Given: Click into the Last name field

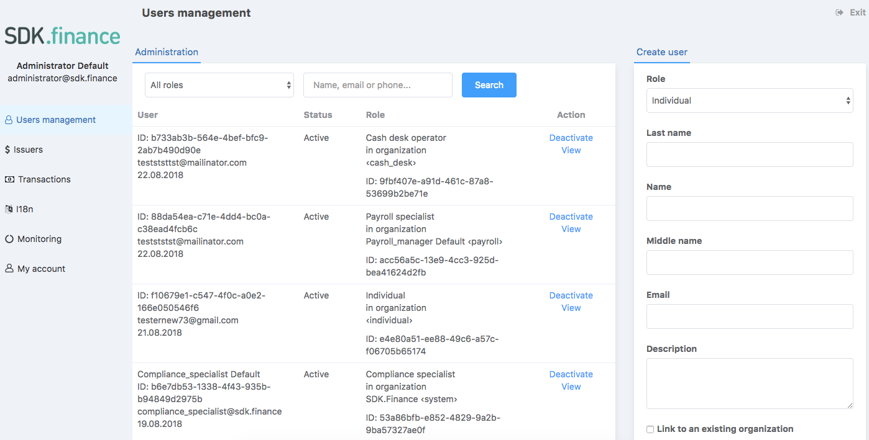Looking at the screenshot, I should [x=750, y=155].
